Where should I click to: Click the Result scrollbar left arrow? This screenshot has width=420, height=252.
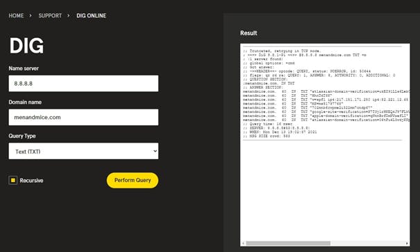pyautogui.click(x=243, y=243)
